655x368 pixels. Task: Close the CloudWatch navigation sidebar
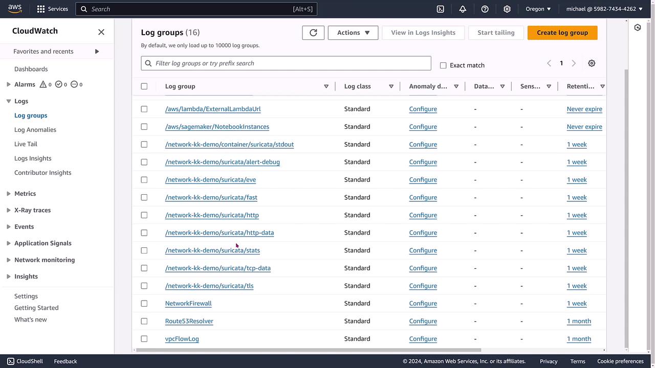[101, 32]
